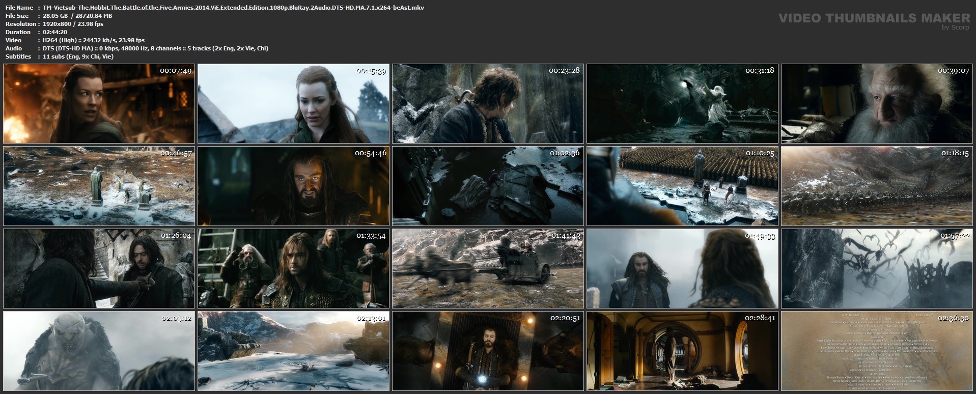Open the pale orc frame at 02:05:12
This screenshot has width=976, height=394.
click(99, 351)
